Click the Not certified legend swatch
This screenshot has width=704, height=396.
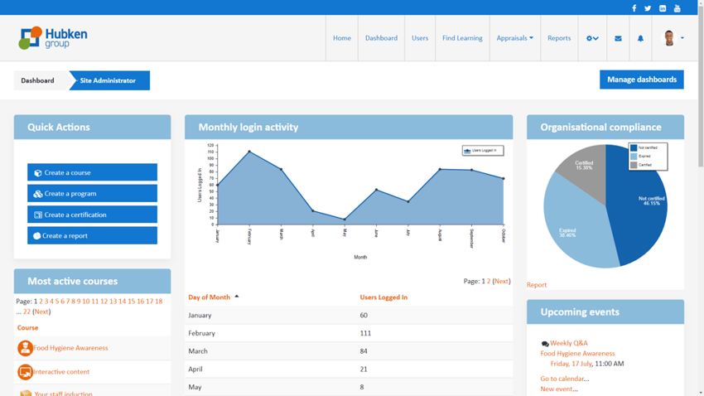tap(634, 147)
